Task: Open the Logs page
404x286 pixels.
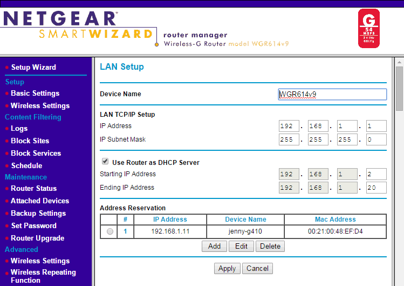Action: point(19,128)
